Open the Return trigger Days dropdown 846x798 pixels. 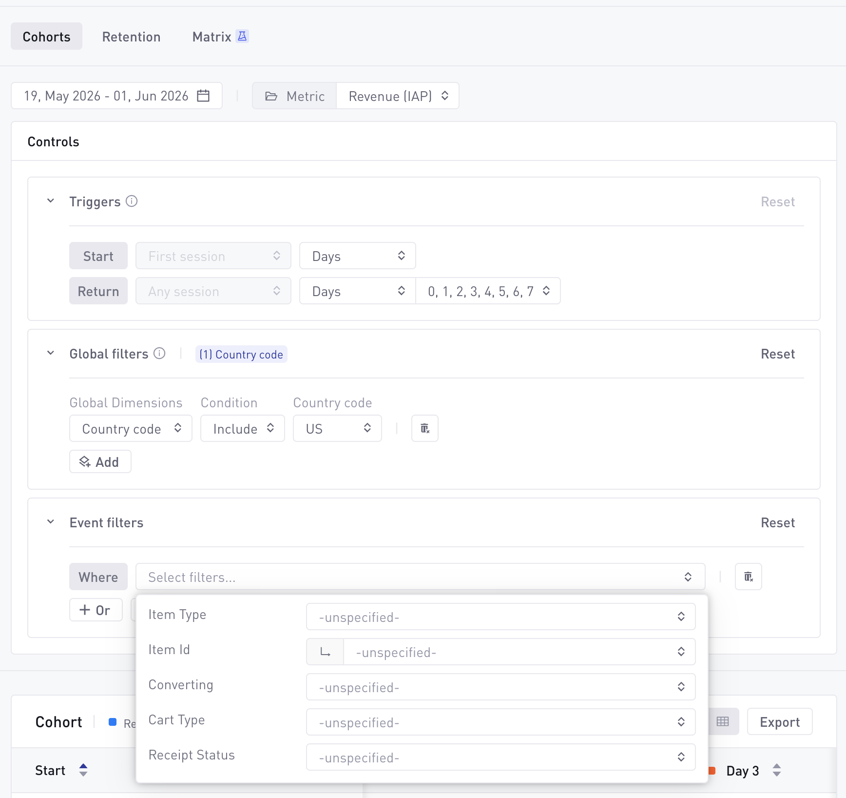pyautogui.click(x=357, y=291)
